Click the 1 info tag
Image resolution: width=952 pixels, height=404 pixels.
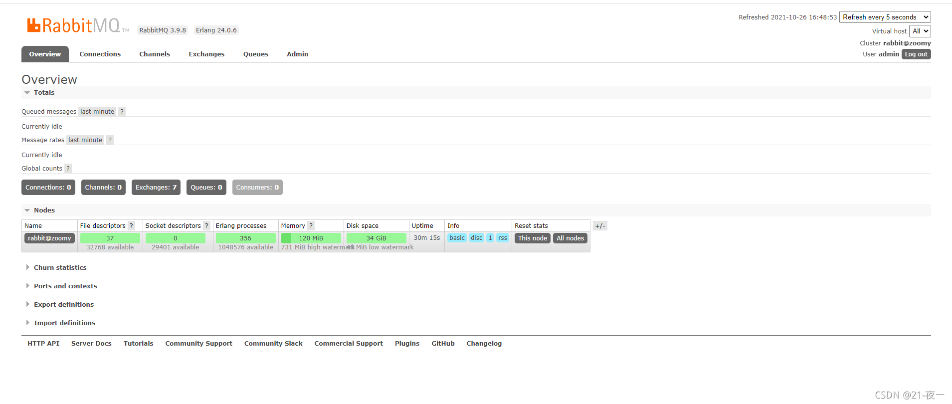pos(490,238)
